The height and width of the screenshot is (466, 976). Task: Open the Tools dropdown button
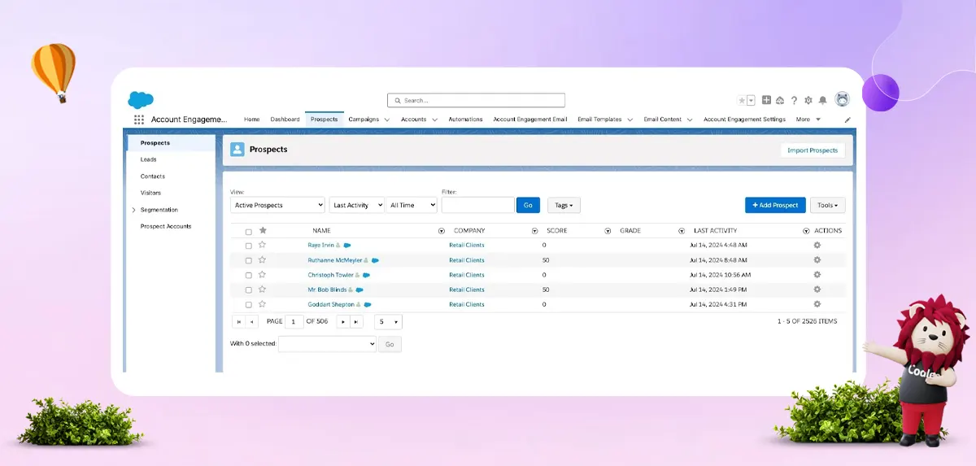tap(828, 205)
